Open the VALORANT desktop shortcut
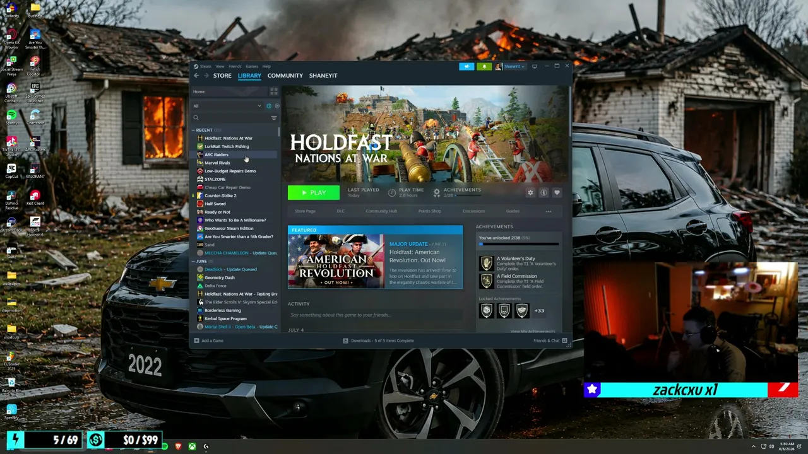 pyautogui.click(x=35, y=170)
